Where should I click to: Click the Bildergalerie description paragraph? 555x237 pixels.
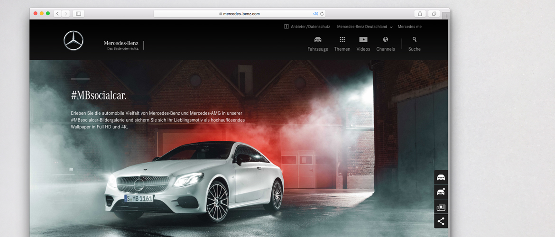coord(157,120)
